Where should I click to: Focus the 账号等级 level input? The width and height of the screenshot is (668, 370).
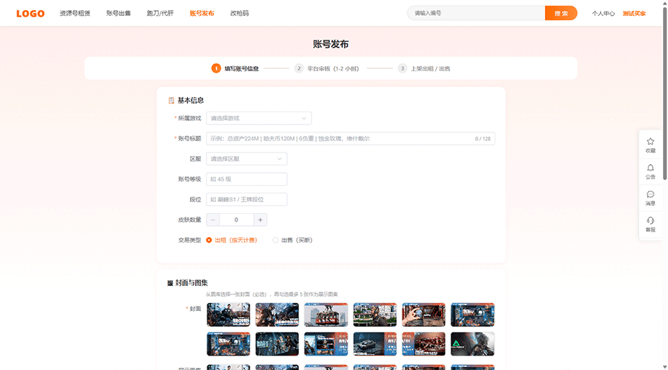click(247, 179)
